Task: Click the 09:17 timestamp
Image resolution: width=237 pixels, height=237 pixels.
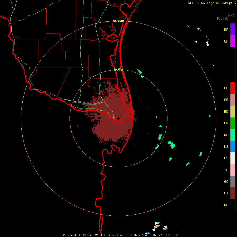Action: click(171, 235)
